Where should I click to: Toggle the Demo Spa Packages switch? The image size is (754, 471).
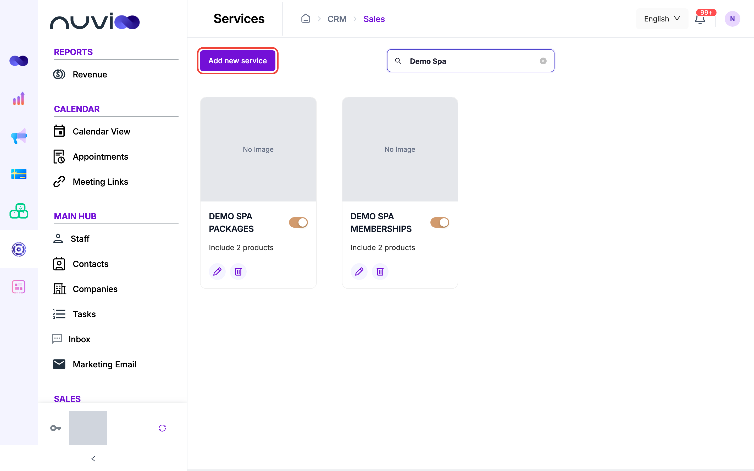(298, 222)
